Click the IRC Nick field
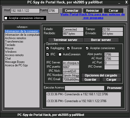Image resolution: width=130 pixels, height=118 pixels. point(71,71)
